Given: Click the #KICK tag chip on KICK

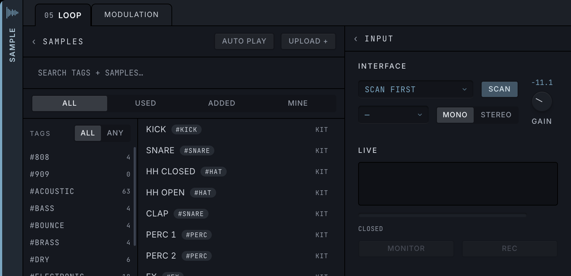Looking at the screenshot, I should click(186, 130).
